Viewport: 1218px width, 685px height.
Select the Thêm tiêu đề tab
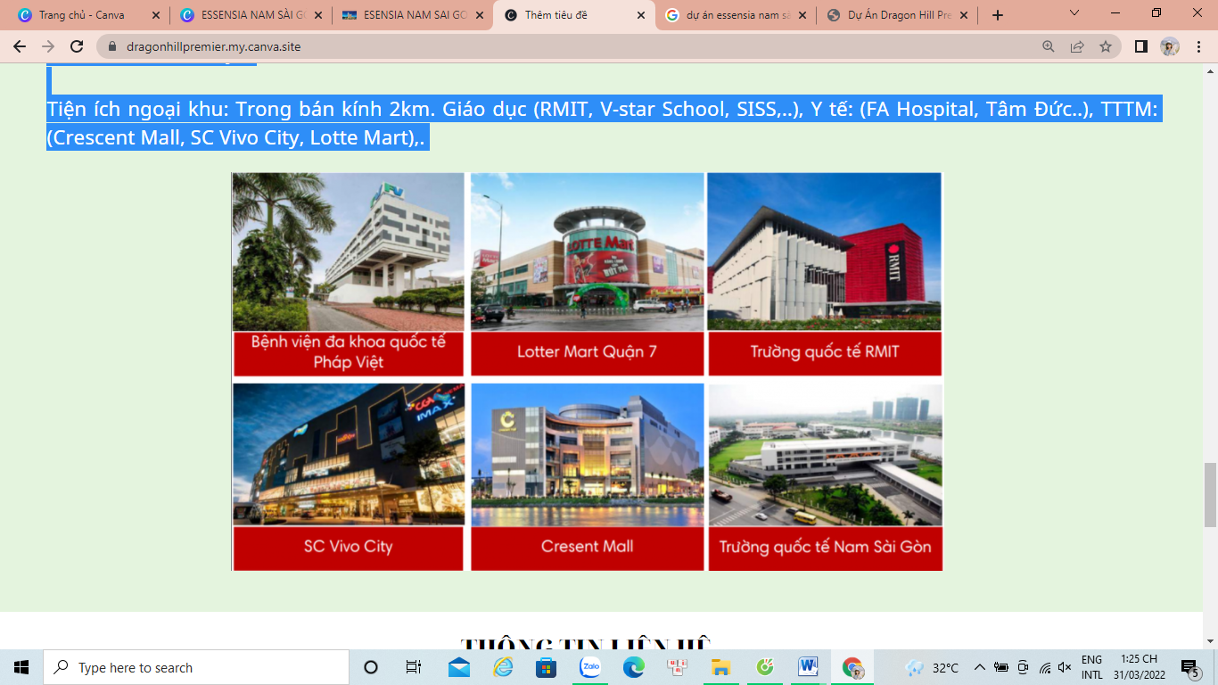575,15
